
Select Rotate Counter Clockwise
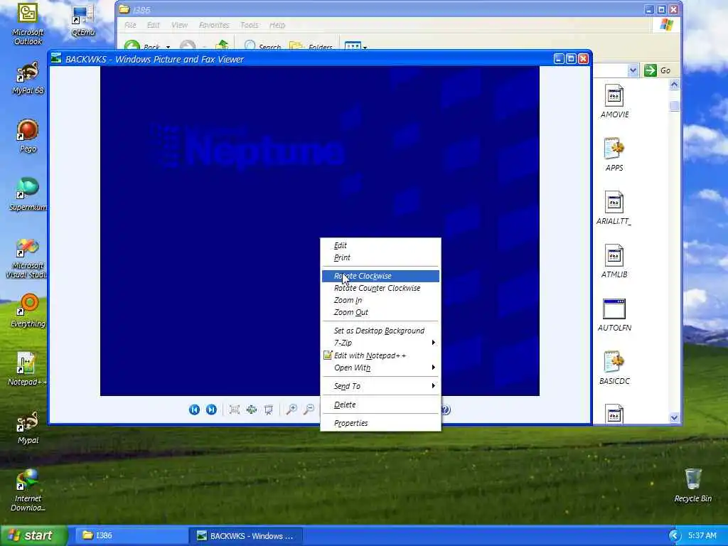pos(380,288)
